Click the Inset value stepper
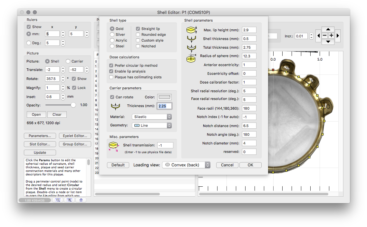 [x=63, y=96]
